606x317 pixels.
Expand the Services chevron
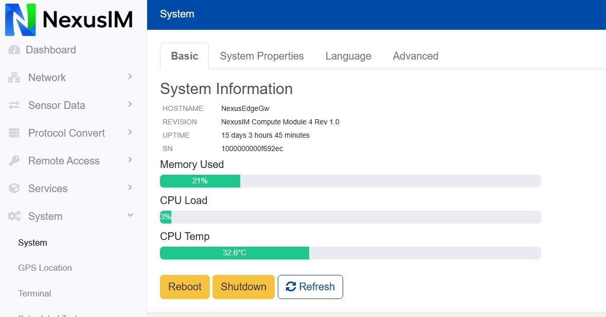(130, 188)
